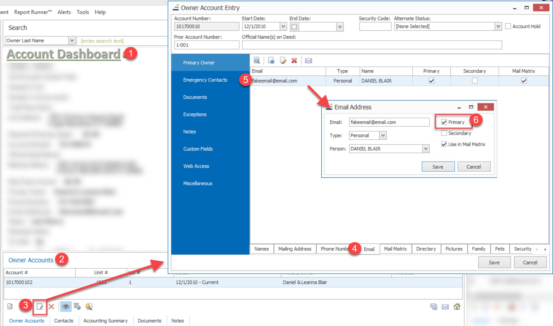This screenshot has width=553, height=326.
Task: Open the End Date dropdown arrow
Action: click(340, 27)
